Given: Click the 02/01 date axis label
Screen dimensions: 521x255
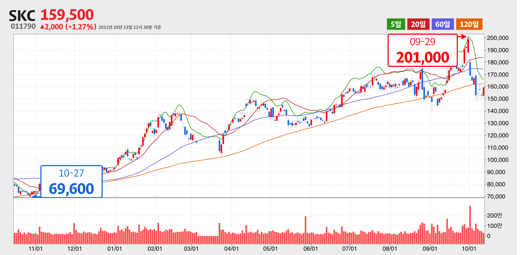Looking at the screenshot, I should [x=155, y=248].
